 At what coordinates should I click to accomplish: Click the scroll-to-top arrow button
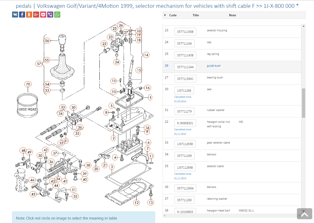[x=304, y=214]
